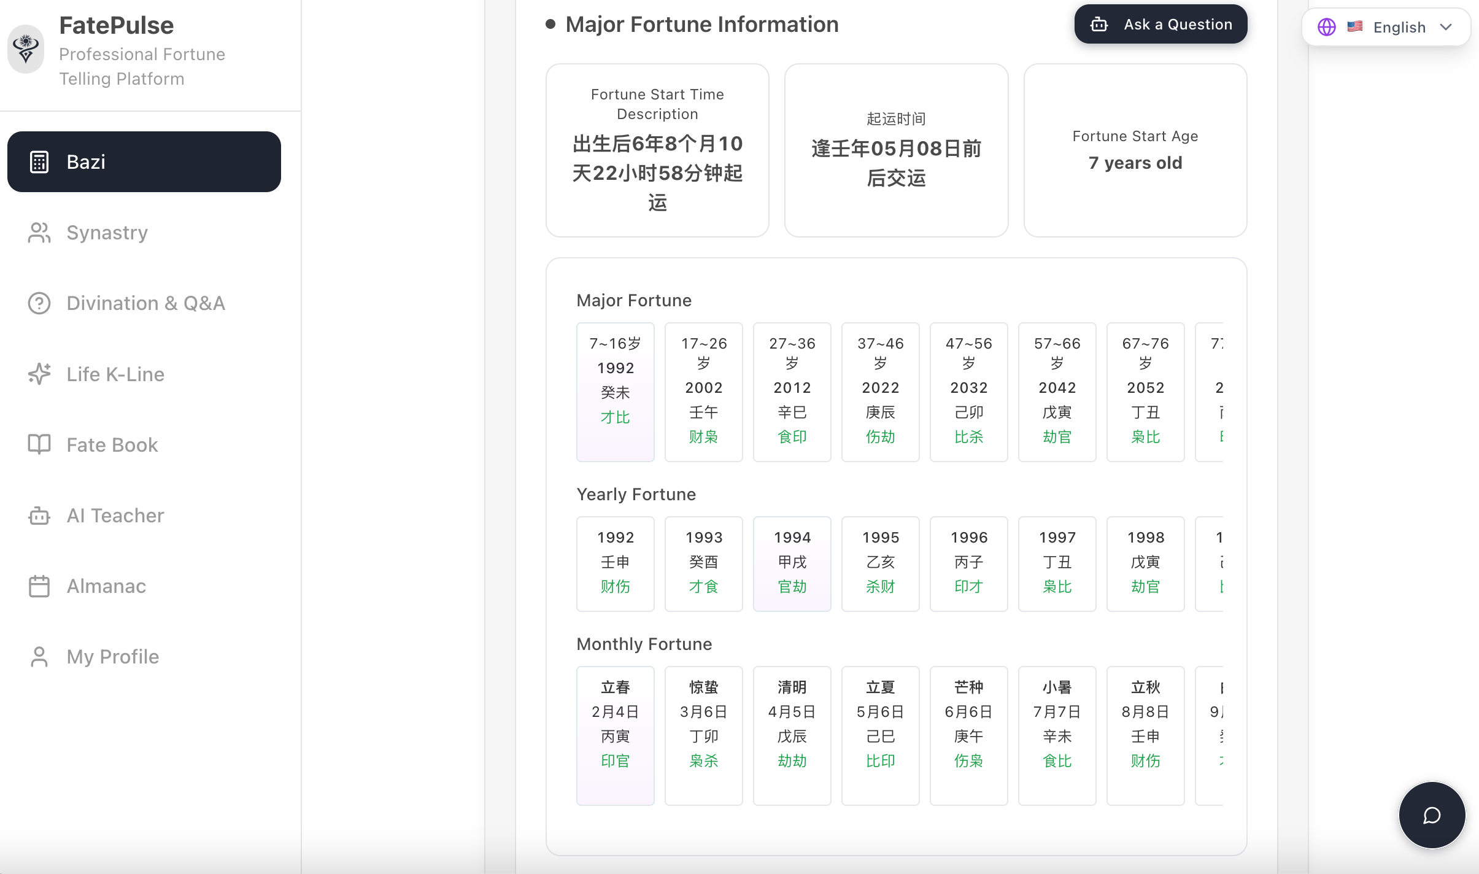Select the 17~26岁 2002 major fortune card
Viewport: 1479px width, 874px height.
703,392
